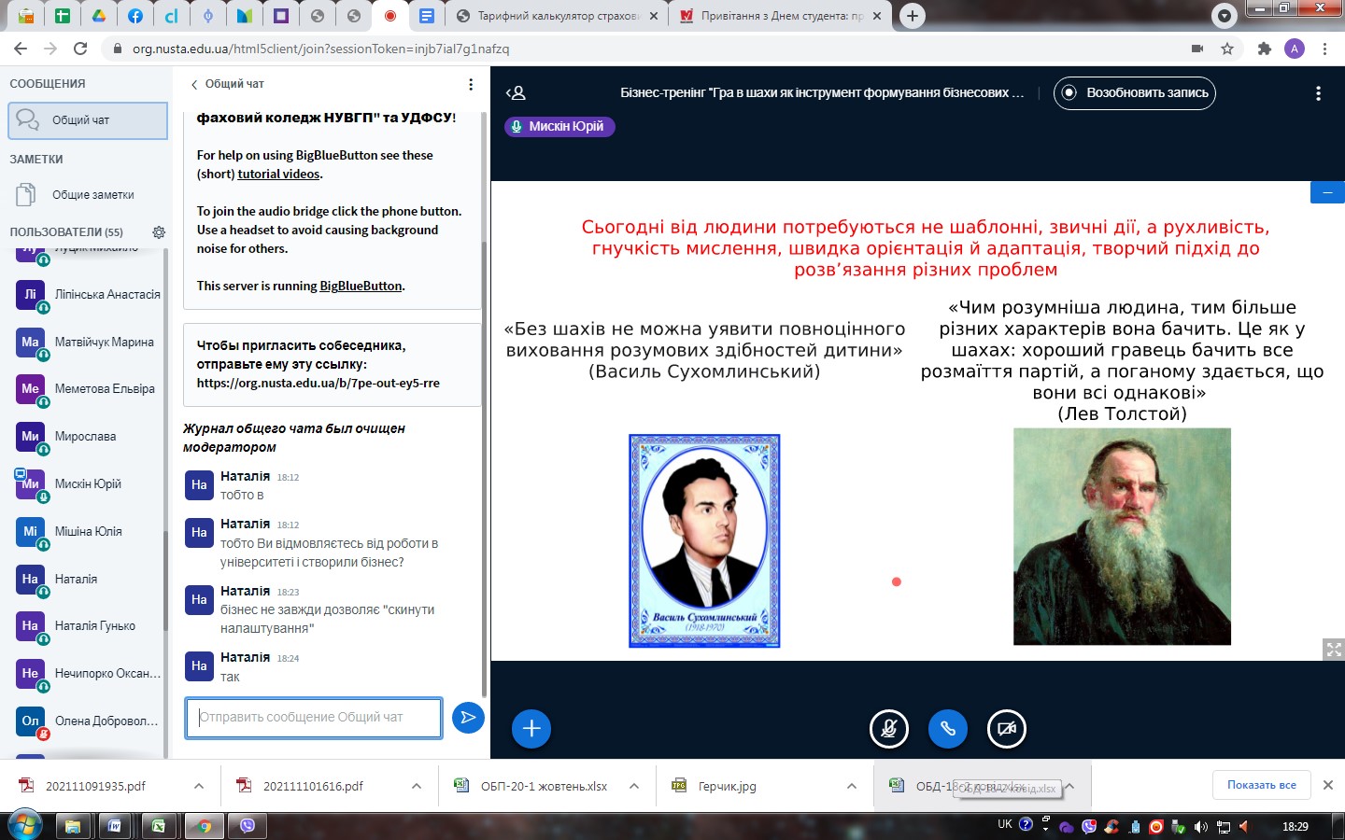
Task: Switch to the Facebook pinned tab
Action: point(135,16)
